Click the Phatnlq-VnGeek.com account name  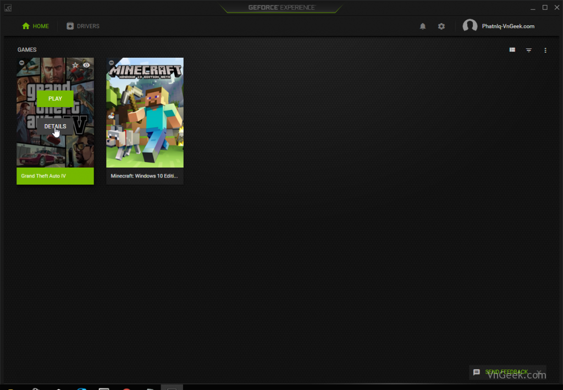(508, 26)
